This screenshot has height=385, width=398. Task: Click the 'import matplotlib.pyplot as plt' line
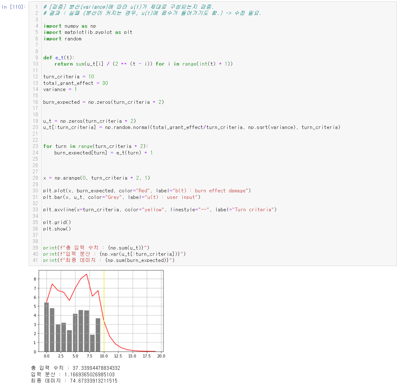tap(88, 32)
